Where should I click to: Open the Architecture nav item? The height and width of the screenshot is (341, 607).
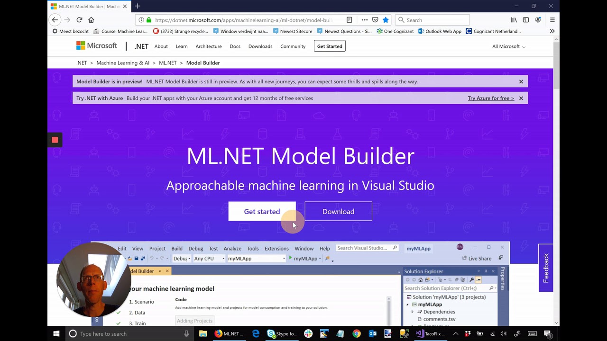click(209, 46)
